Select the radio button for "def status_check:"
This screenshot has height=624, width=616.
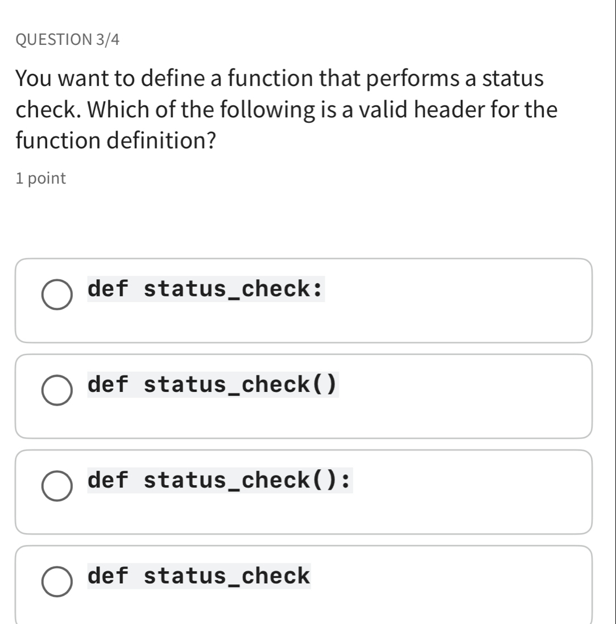[x=56, y=294]
